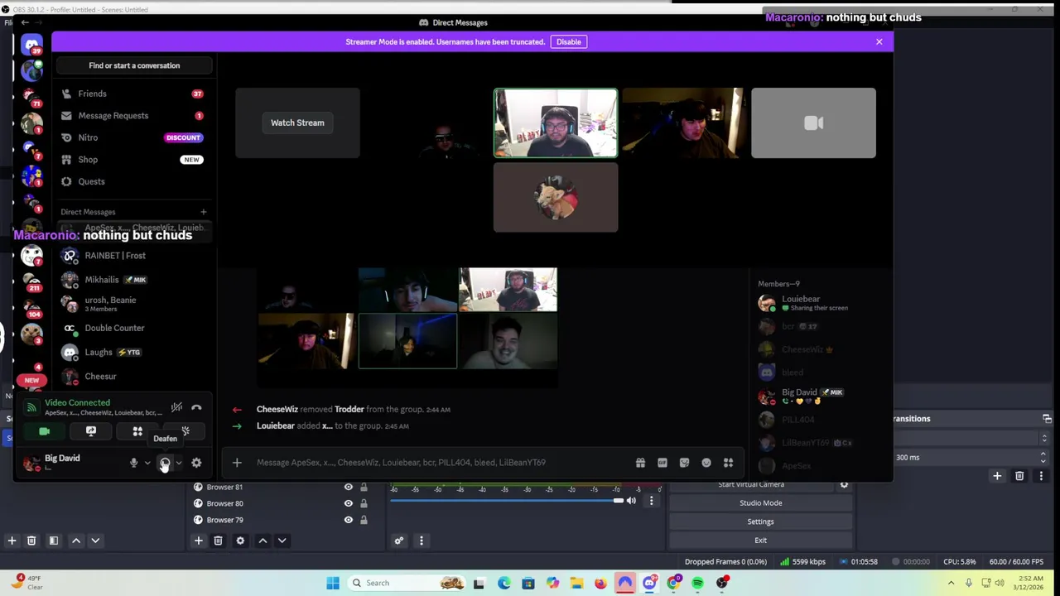Image resolution: width=1060 pixels, height=596 pixels.
Task: Open OBS Settings button
Action: coord(760,521)
